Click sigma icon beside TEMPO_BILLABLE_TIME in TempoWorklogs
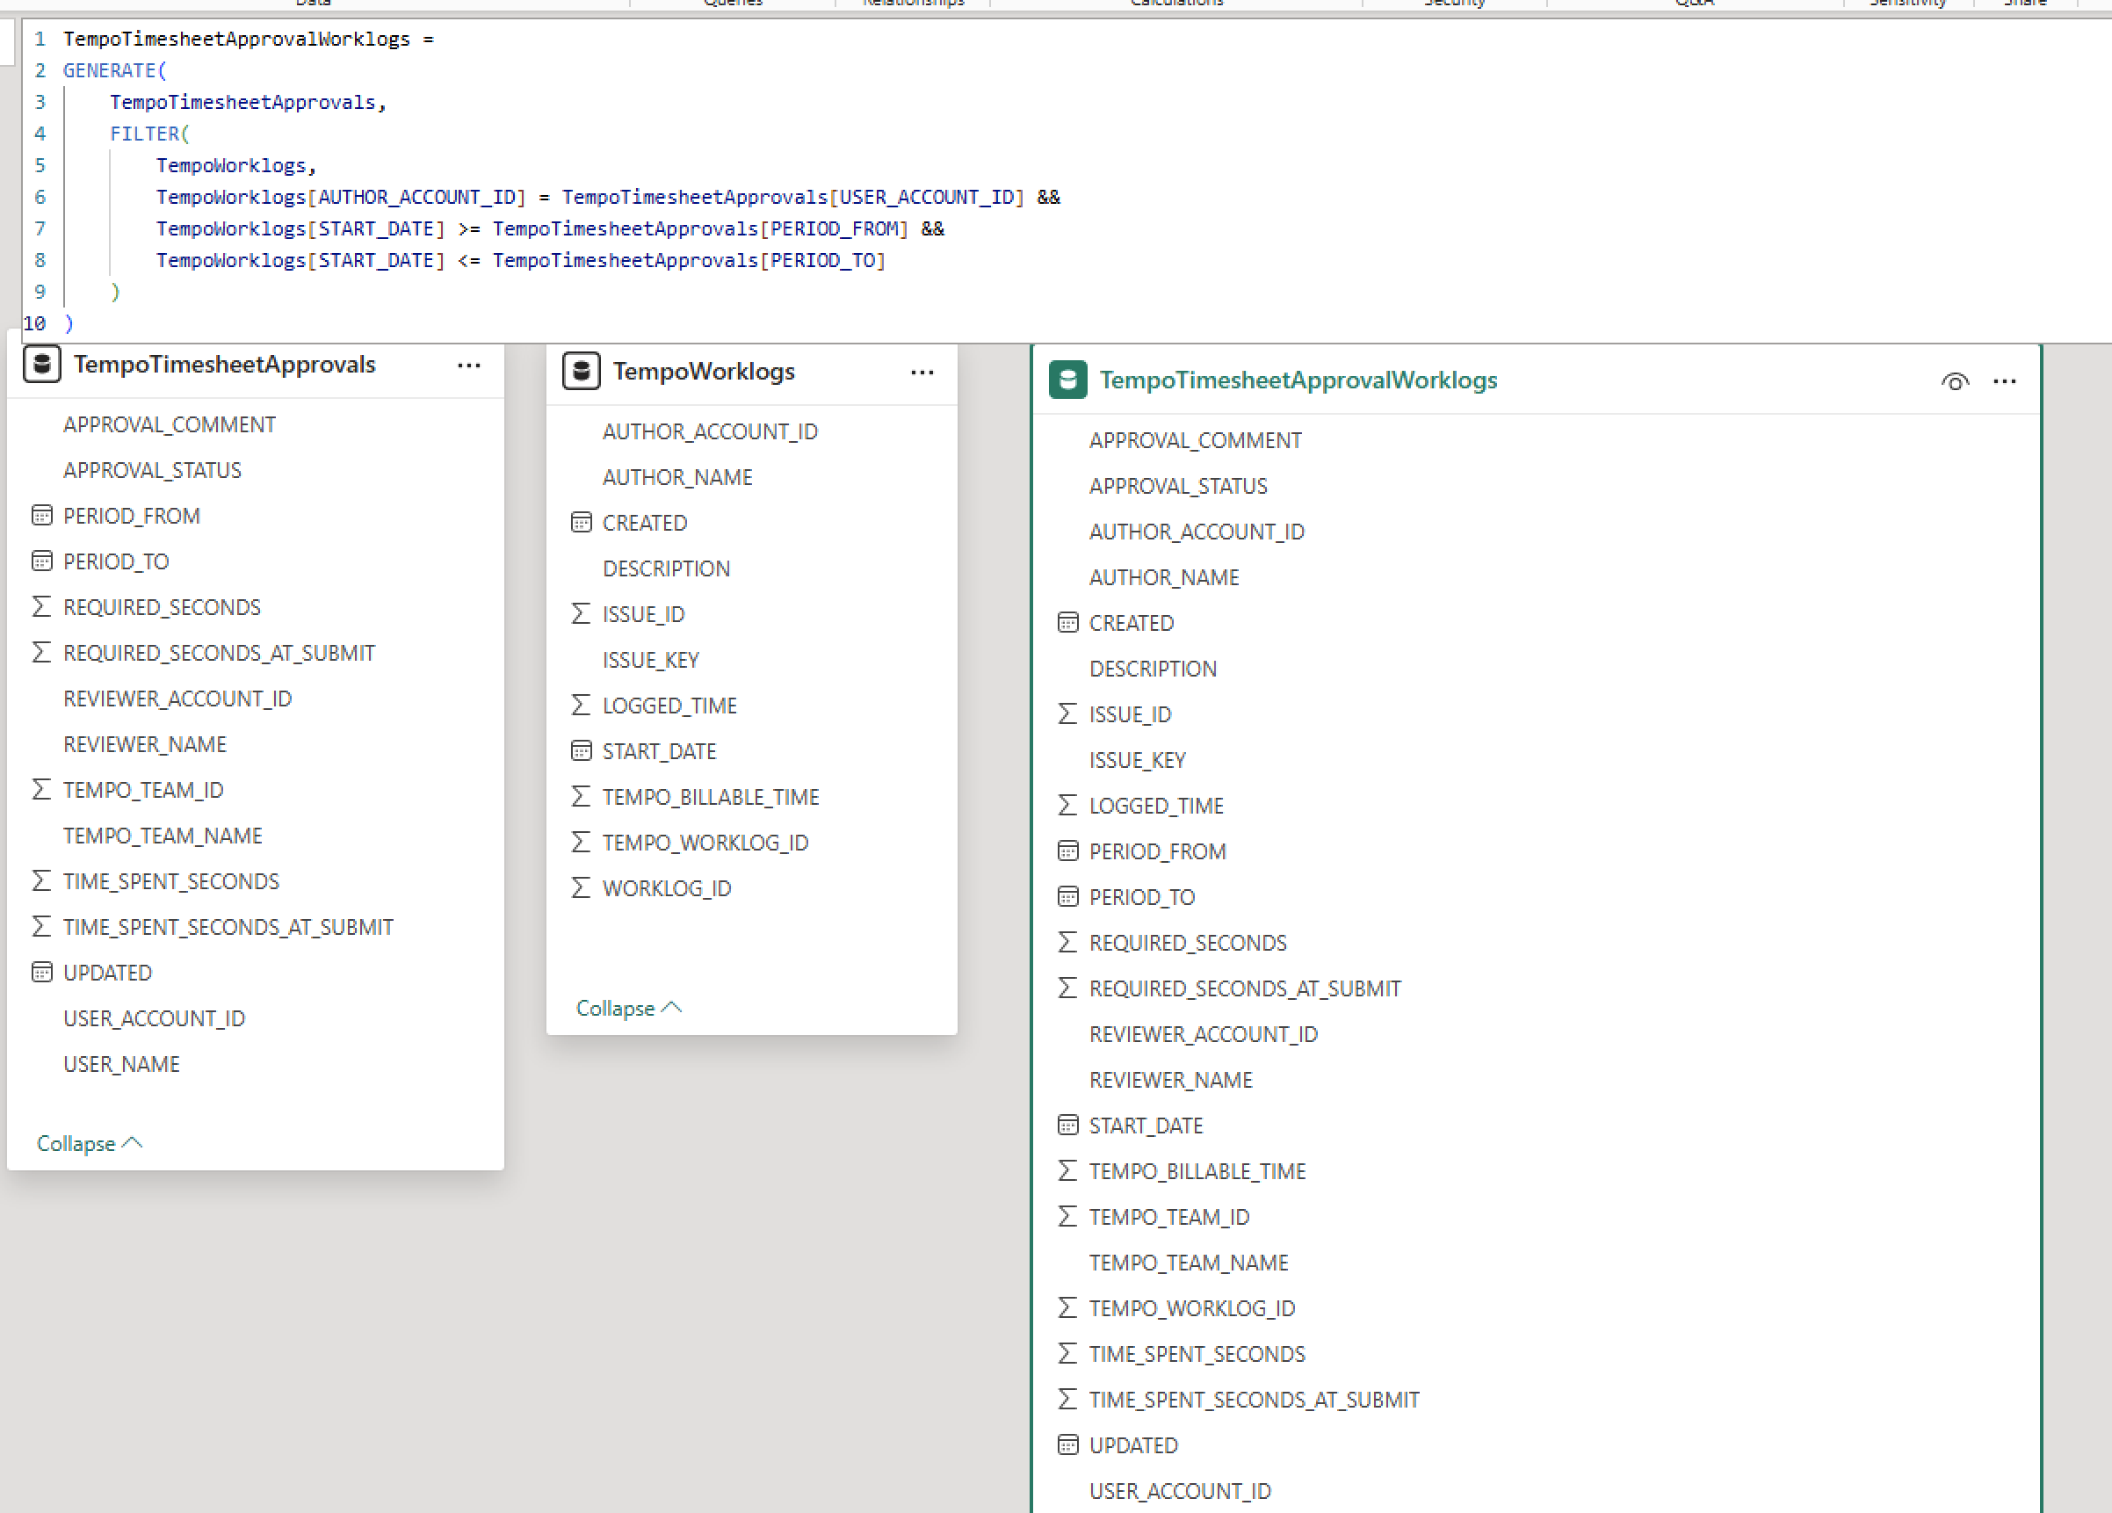The width and height of the screenshot is (2112, 1513). 581,796
